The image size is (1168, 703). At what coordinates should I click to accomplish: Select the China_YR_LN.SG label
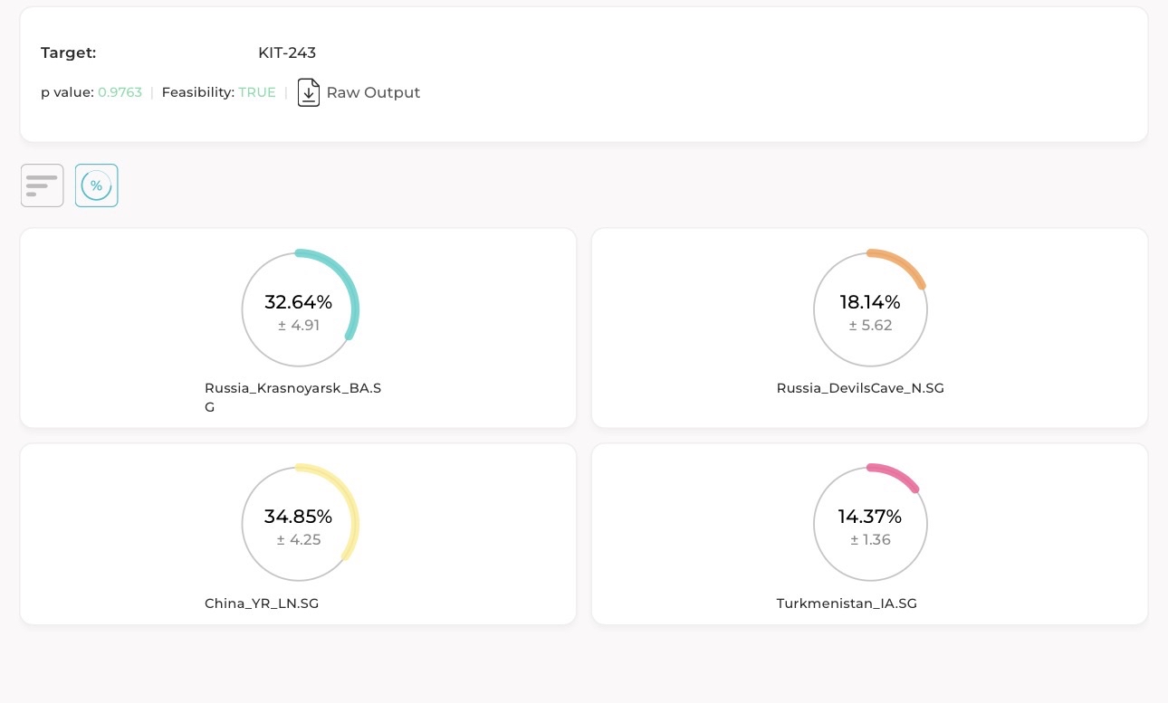(x=262, y=603)
